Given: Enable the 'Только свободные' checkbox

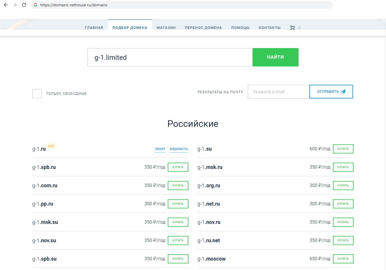Looking at the screenshot, I should point(37,94).
